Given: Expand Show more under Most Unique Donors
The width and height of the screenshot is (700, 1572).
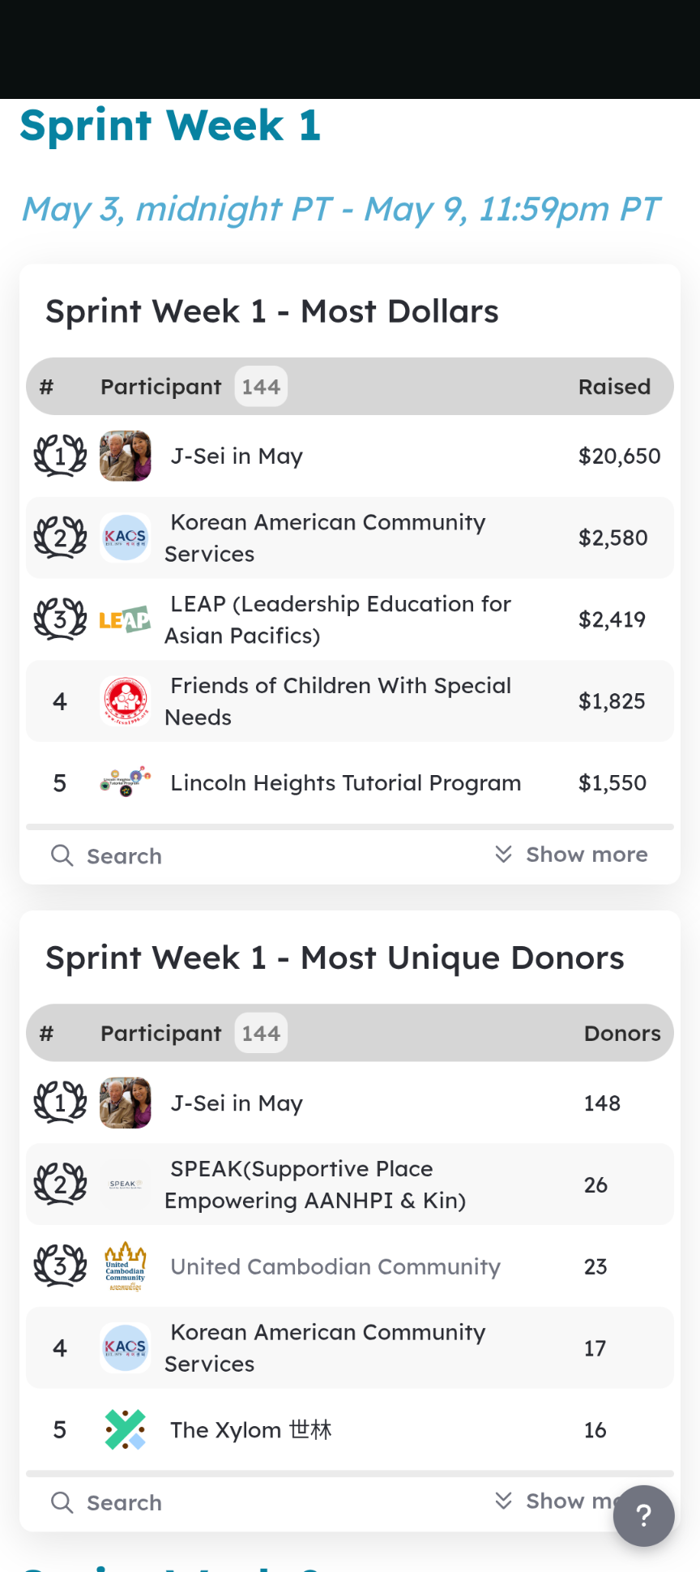Looking at the screenshot, I should (571, 1501).
